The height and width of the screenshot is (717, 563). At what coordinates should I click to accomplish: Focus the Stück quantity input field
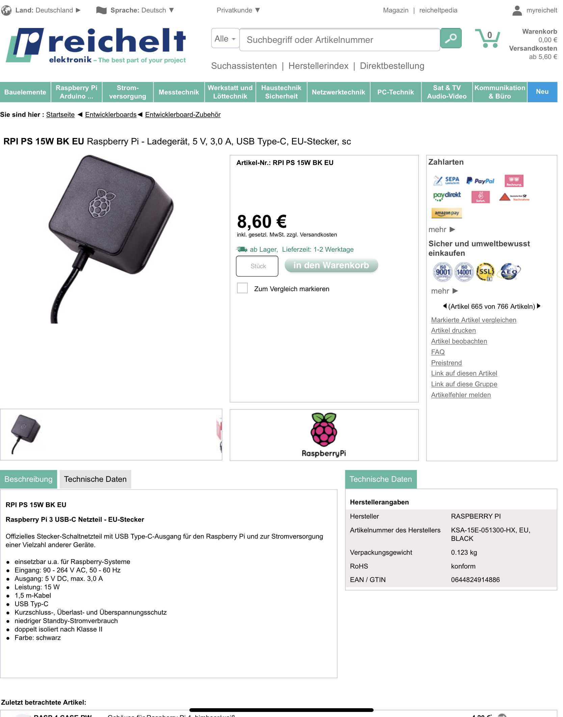point(257,266)
